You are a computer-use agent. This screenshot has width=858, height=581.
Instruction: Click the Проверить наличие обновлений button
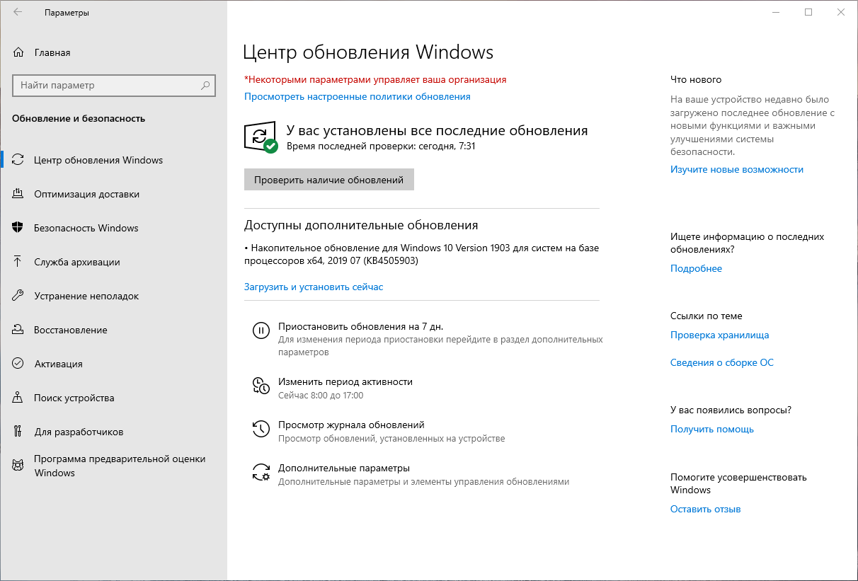[x=328, y=179]
